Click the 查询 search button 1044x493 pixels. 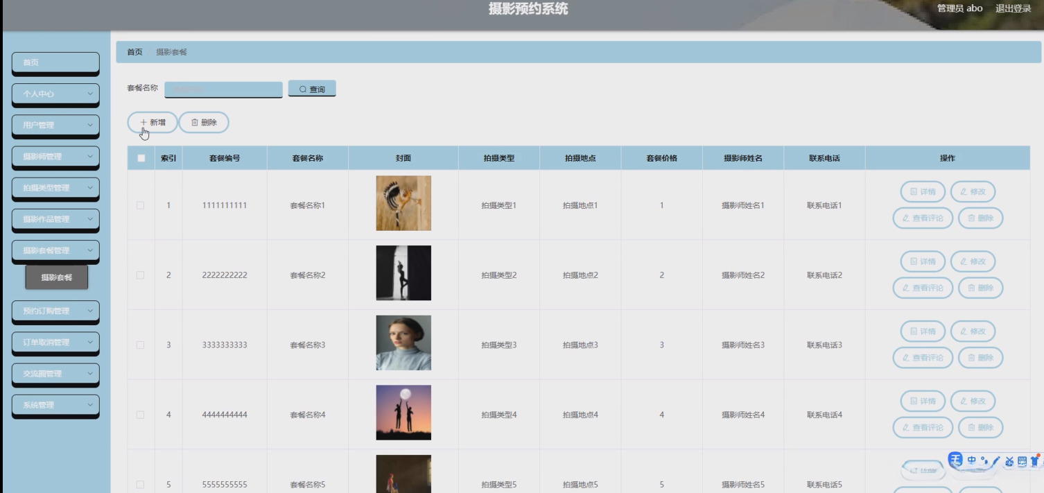tap(312, 89)
